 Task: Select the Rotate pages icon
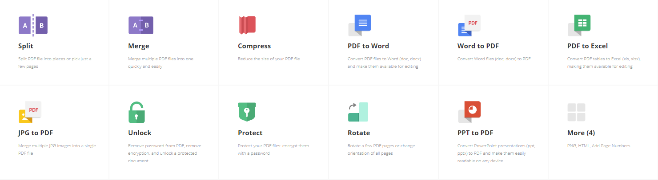click(x=358, y=112)
